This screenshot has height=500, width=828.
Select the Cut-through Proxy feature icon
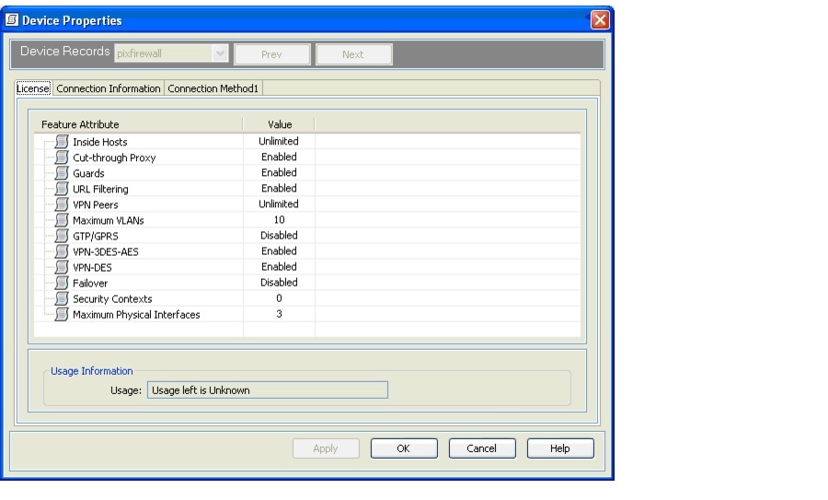click(62, 157)
